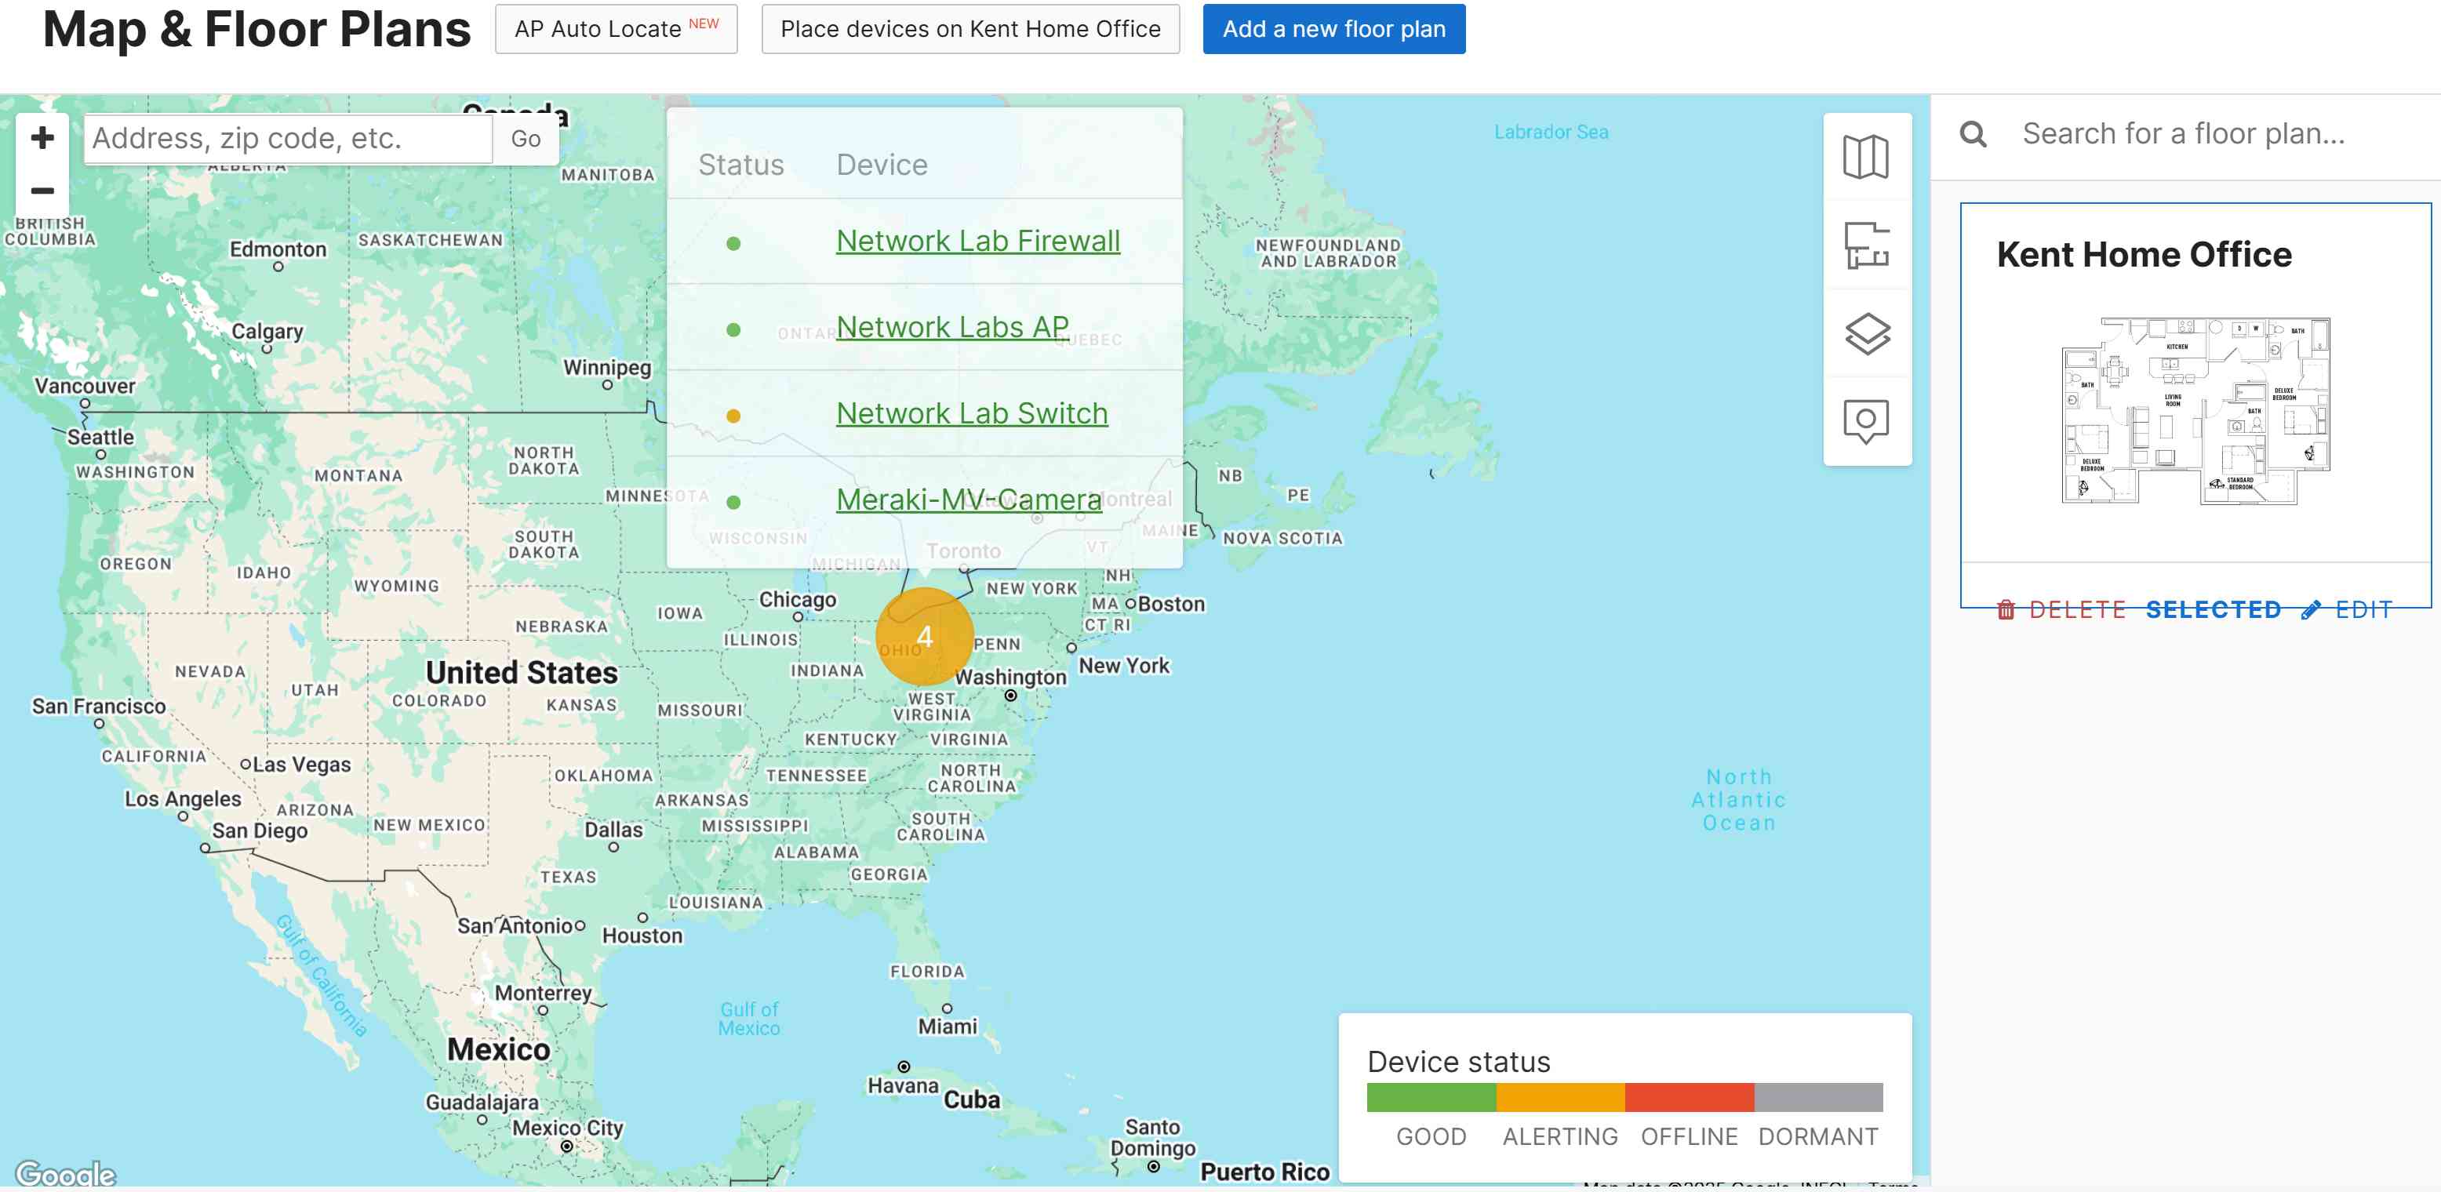2441x1192 pixels.
Task: Click the pencil icon next to EDIT
Action: (x=2310, y=609)
